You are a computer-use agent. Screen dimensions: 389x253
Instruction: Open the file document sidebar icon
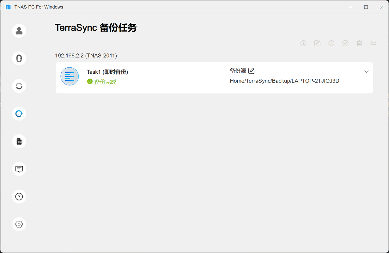(19, 141)
